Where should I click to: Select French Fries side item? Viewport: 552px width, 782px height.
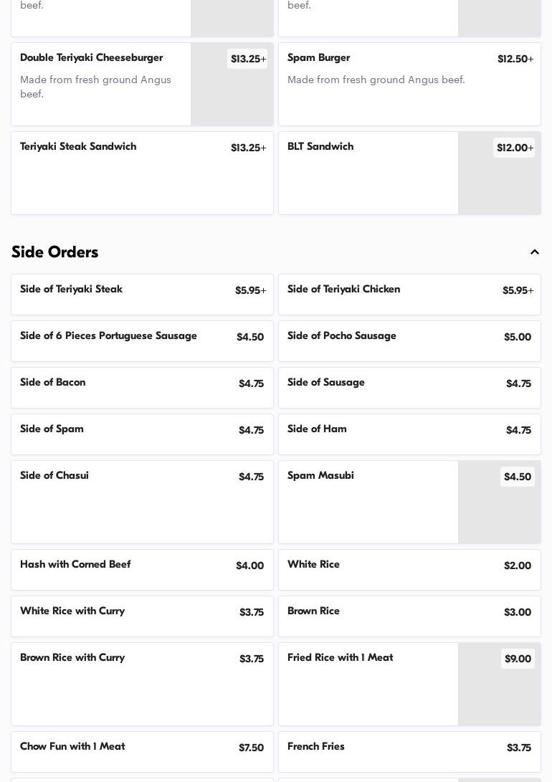[x=409, y=751]
